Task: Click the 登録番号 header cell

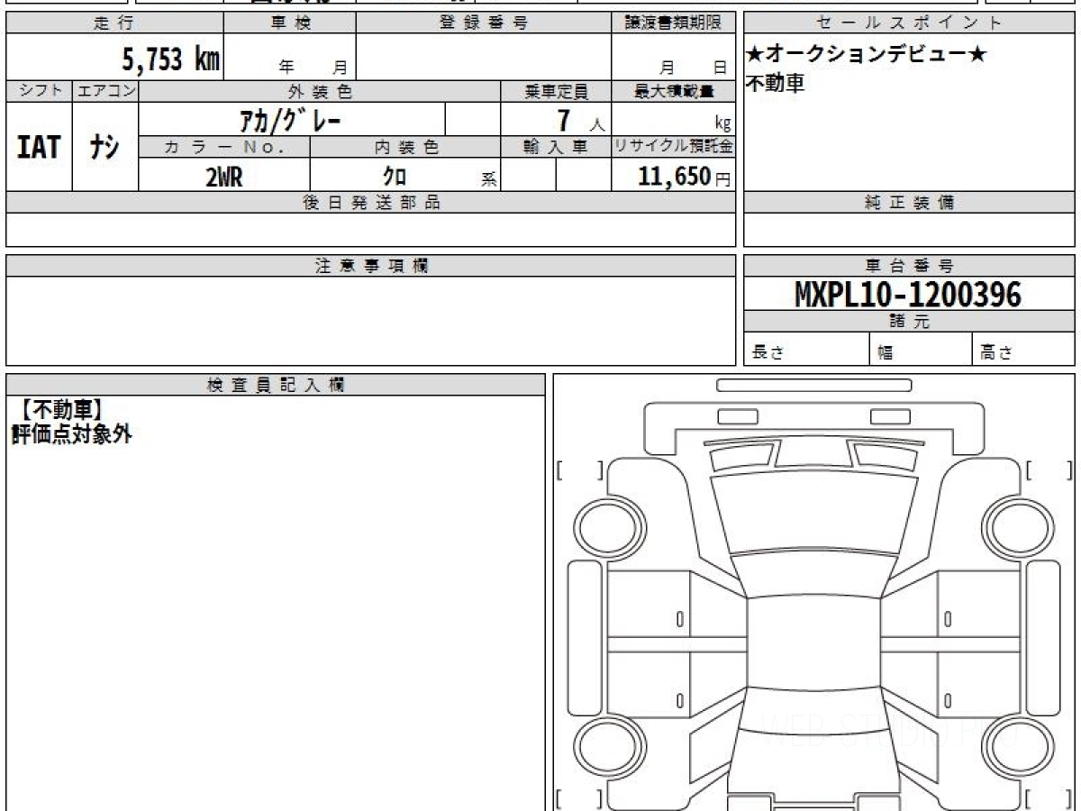Action: (x=484, y=23)
